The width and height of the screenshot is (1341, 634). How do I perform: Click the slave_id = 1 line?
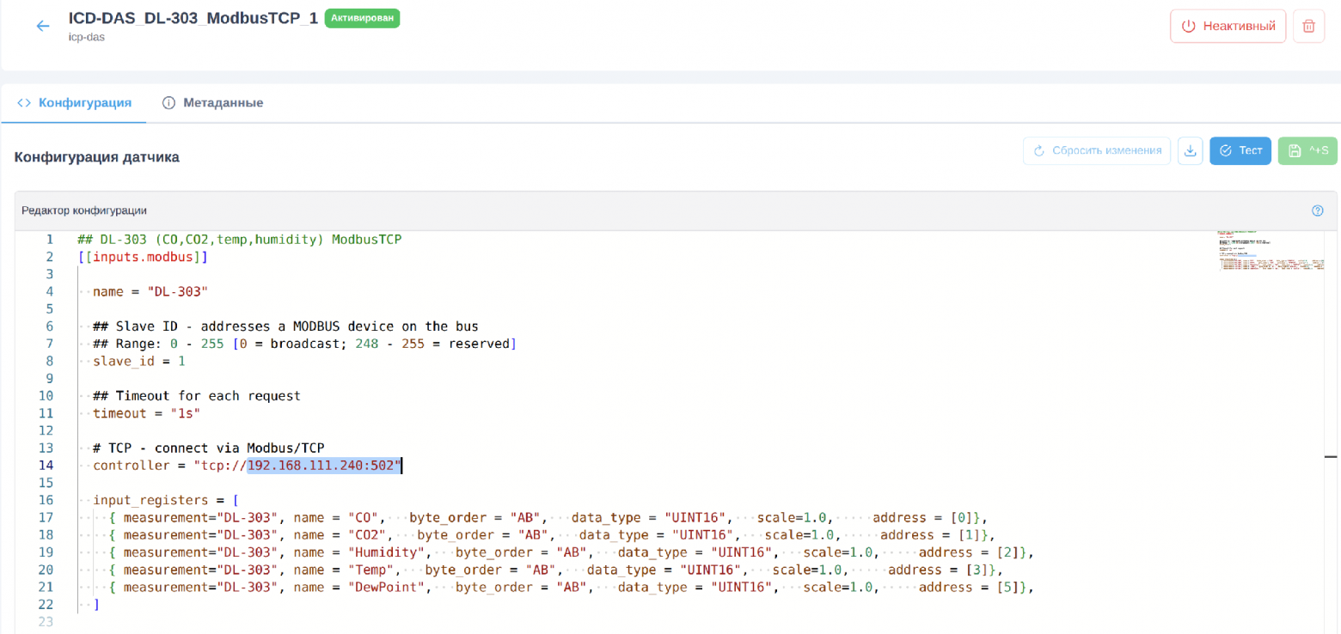click(138, 361)
